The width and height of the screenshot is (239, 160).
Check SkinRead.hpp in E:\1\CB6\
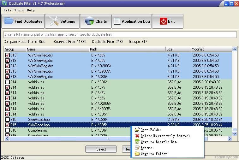(7, 120)
